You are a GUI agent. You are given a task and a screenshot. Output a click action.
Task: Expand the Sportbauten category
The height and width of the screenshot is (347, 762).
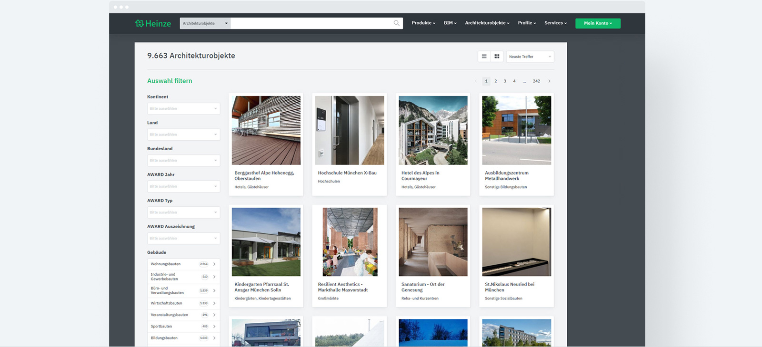(183, 327)
